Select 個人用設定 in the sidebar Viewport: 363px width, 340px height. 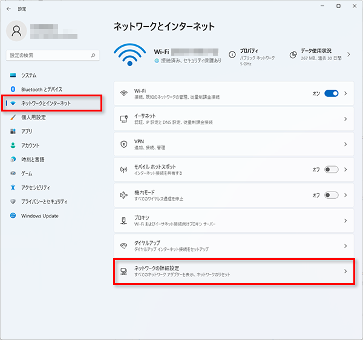tap(51, 117)
